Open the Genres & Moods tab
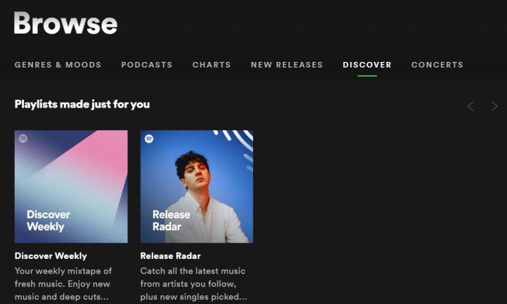This screenshot has width=507, height=304. pos(58,65)
